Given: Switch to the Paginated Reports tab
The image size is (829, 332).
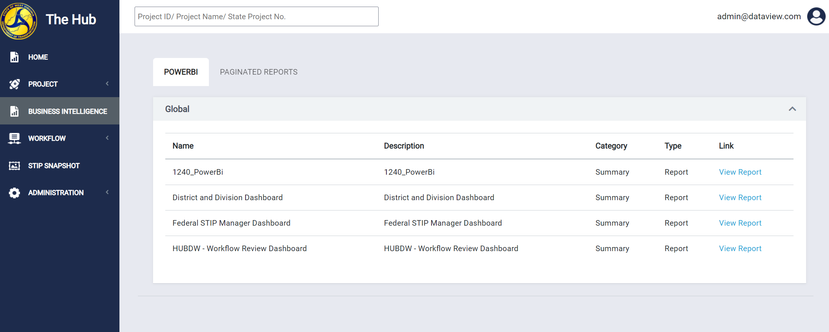Looking at the screenshot, I should (x=259, y=72).
